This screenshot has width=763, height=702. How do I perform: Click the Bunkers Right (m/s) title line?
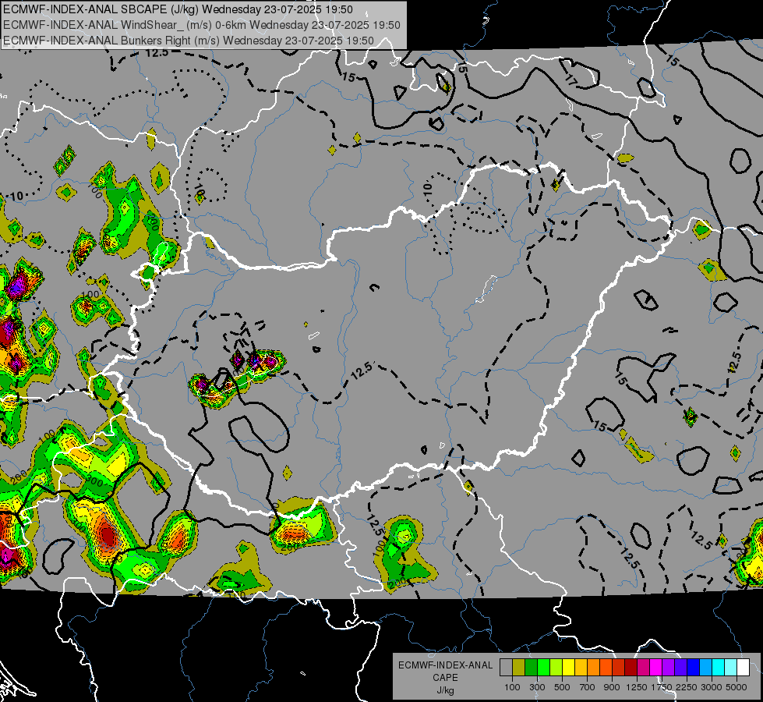(189, 41)
